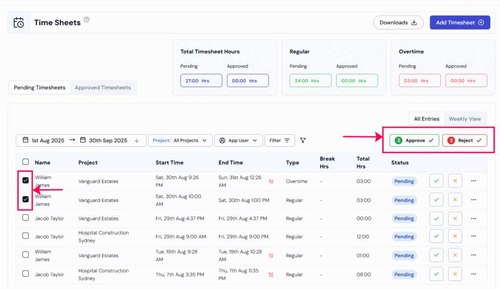Click the clear filter funnel icon
The width and height of the screenshot is (500, 289).
303,140
